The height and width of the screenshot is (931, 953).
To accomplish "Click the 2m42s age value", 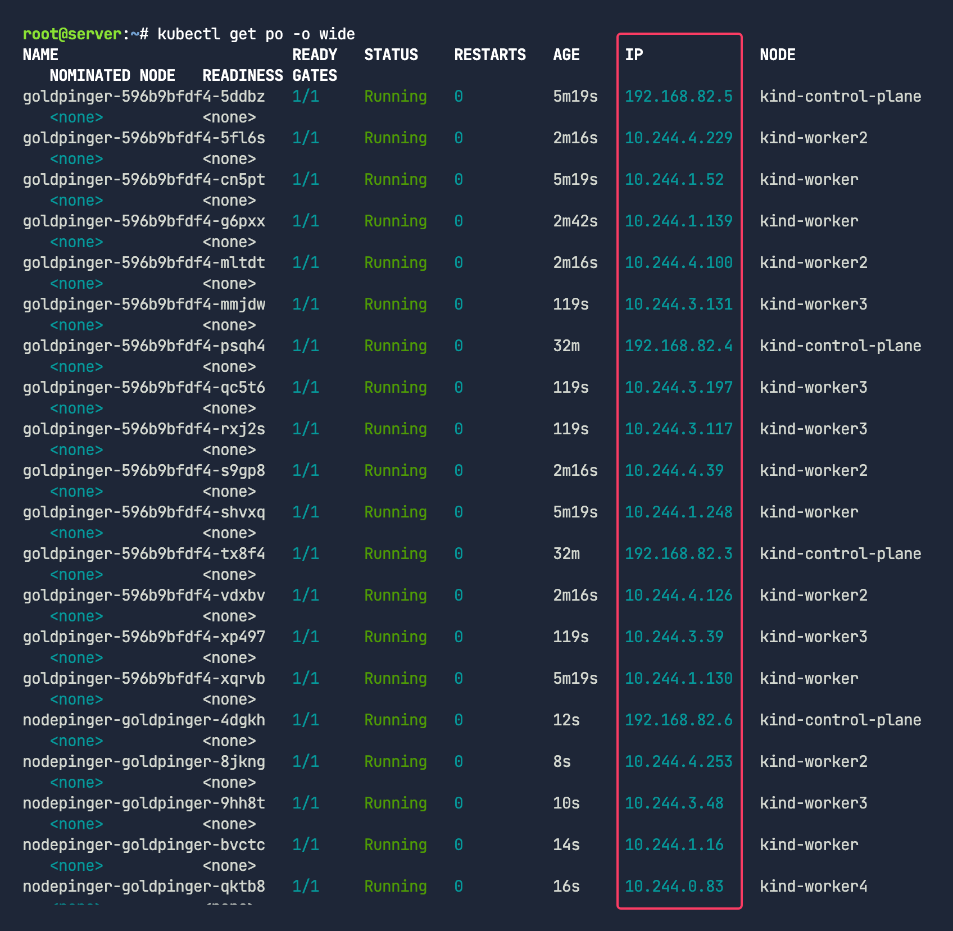I will [575, 221].
